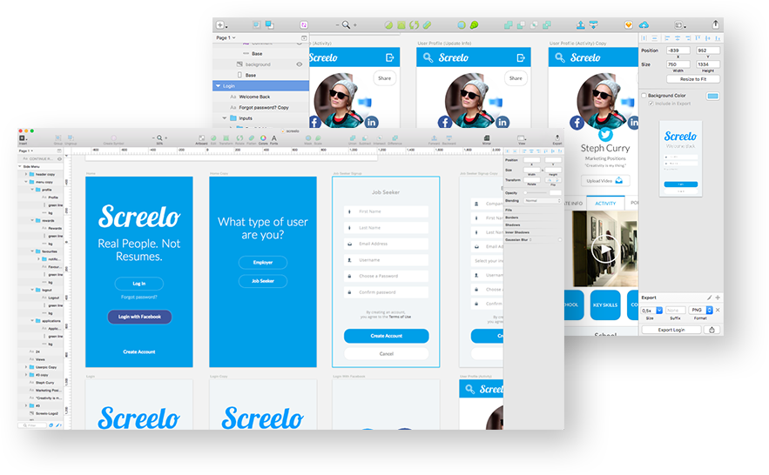Image resolution: width=769 pixels, height=475 pixels.
Task: Click the Login artboard preview thumbnail
Action: point(681,158)
